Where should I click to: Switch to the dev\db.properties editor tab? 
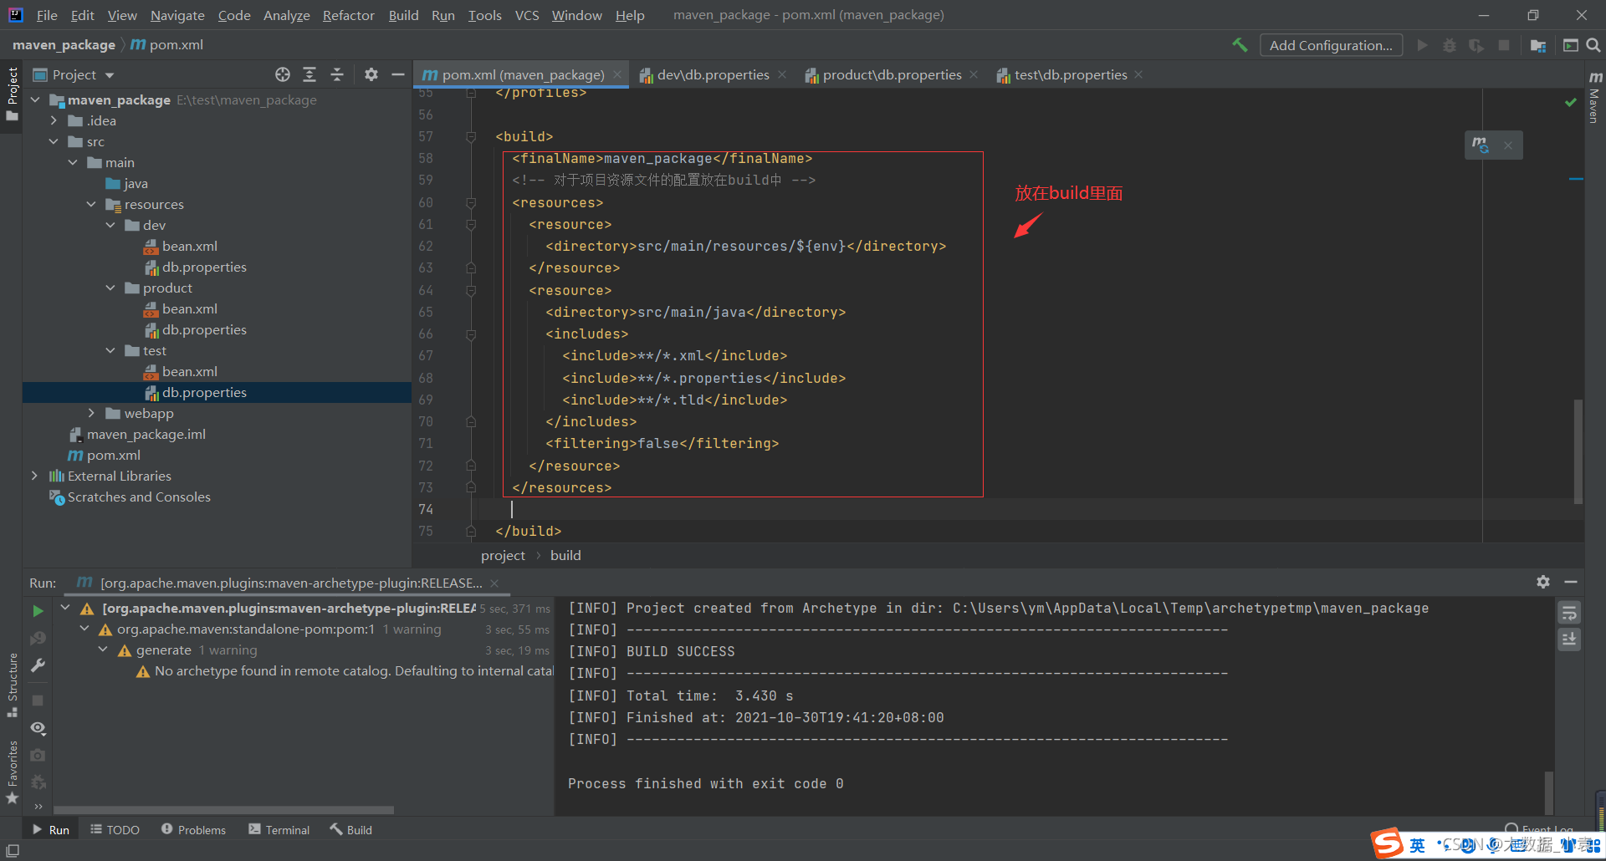point(713,74)
